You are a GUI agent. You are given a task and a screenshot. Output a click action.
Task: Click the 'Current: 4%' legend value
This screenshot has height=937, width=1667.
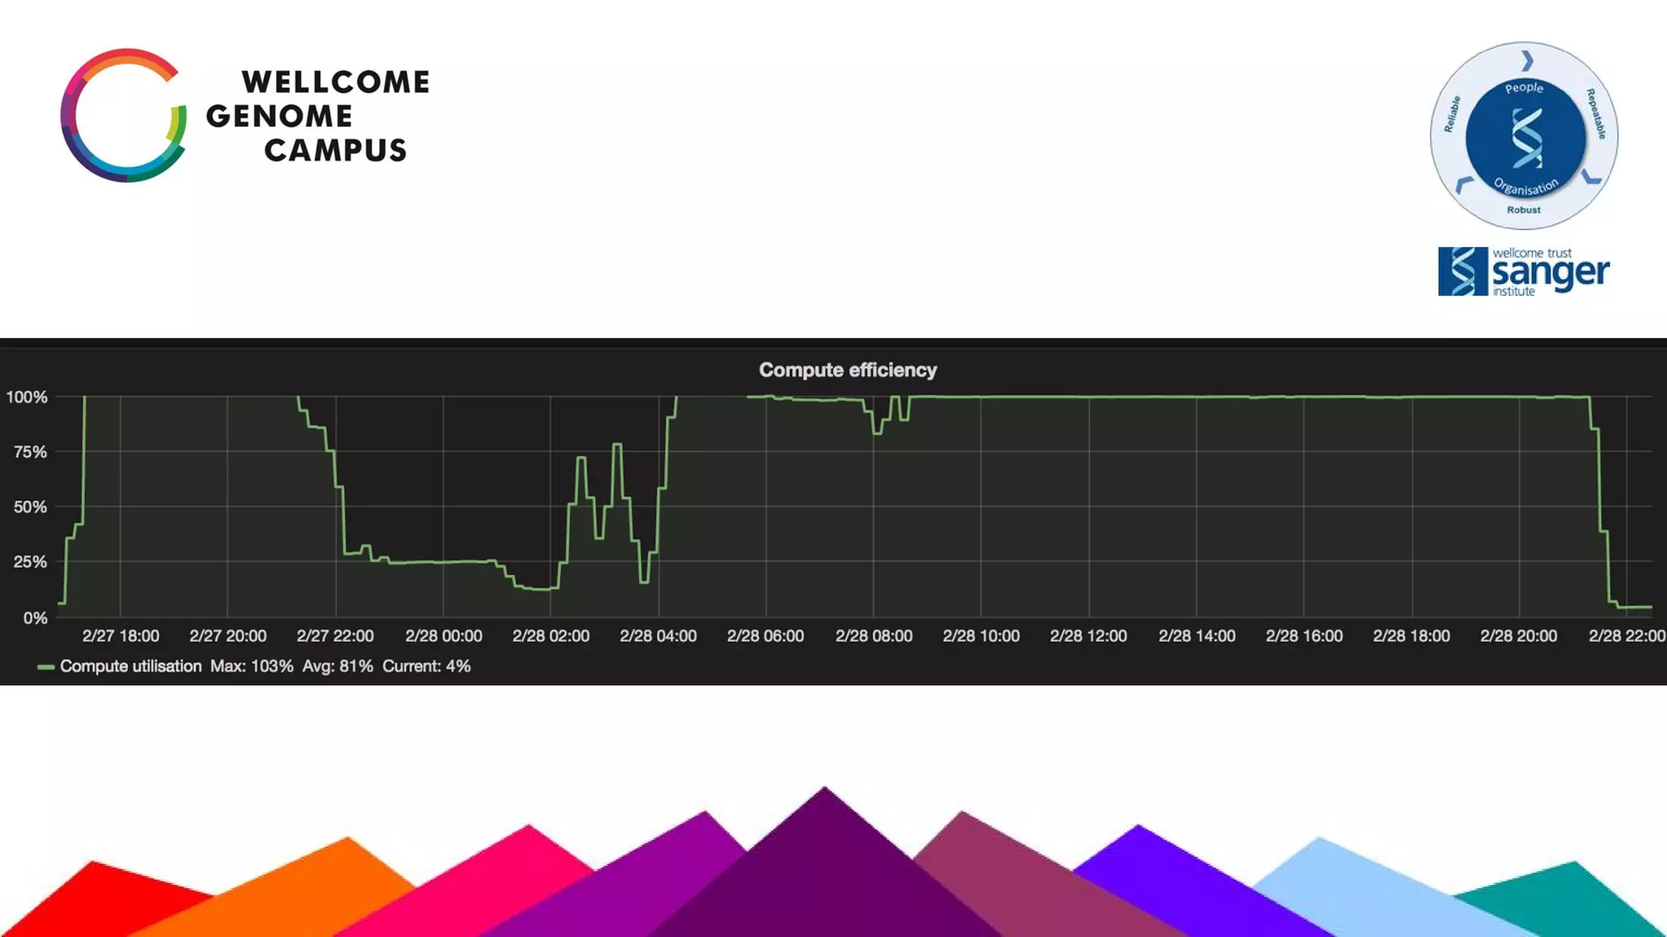(427, 666)
